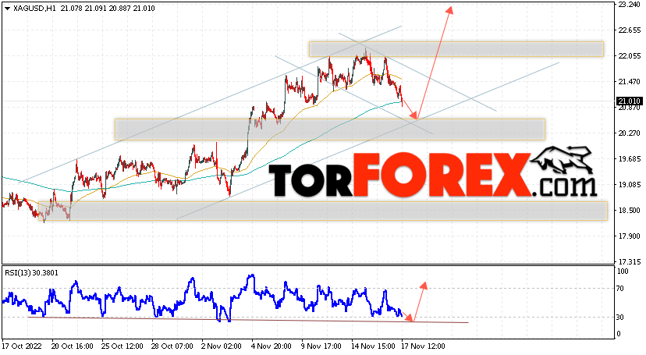646x355 pixels.
Task: Select the 9 Nov 17:00 time label
Action: 321,346
